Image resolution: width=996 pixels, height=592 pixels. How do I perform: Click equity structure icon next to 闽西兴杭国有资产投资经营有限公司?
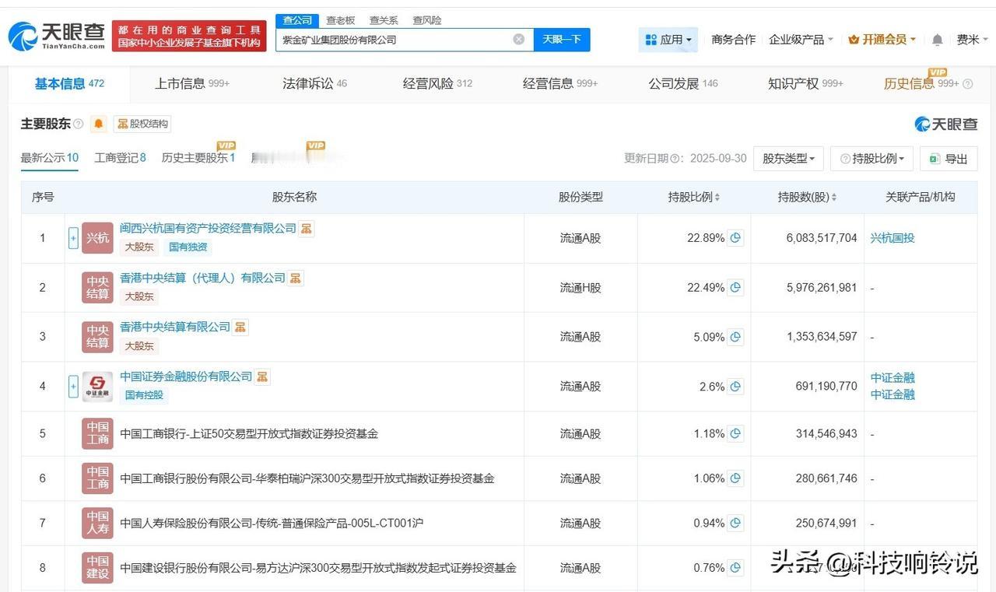[307, 229]
